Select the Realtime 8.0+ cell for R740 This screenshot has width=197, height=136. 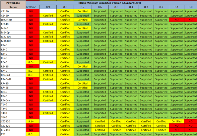click(x=33, y=71)
